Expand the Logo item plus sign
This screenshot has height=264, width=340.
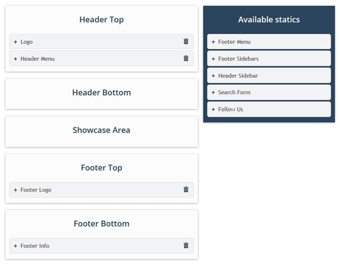click(x=15, y=42)
